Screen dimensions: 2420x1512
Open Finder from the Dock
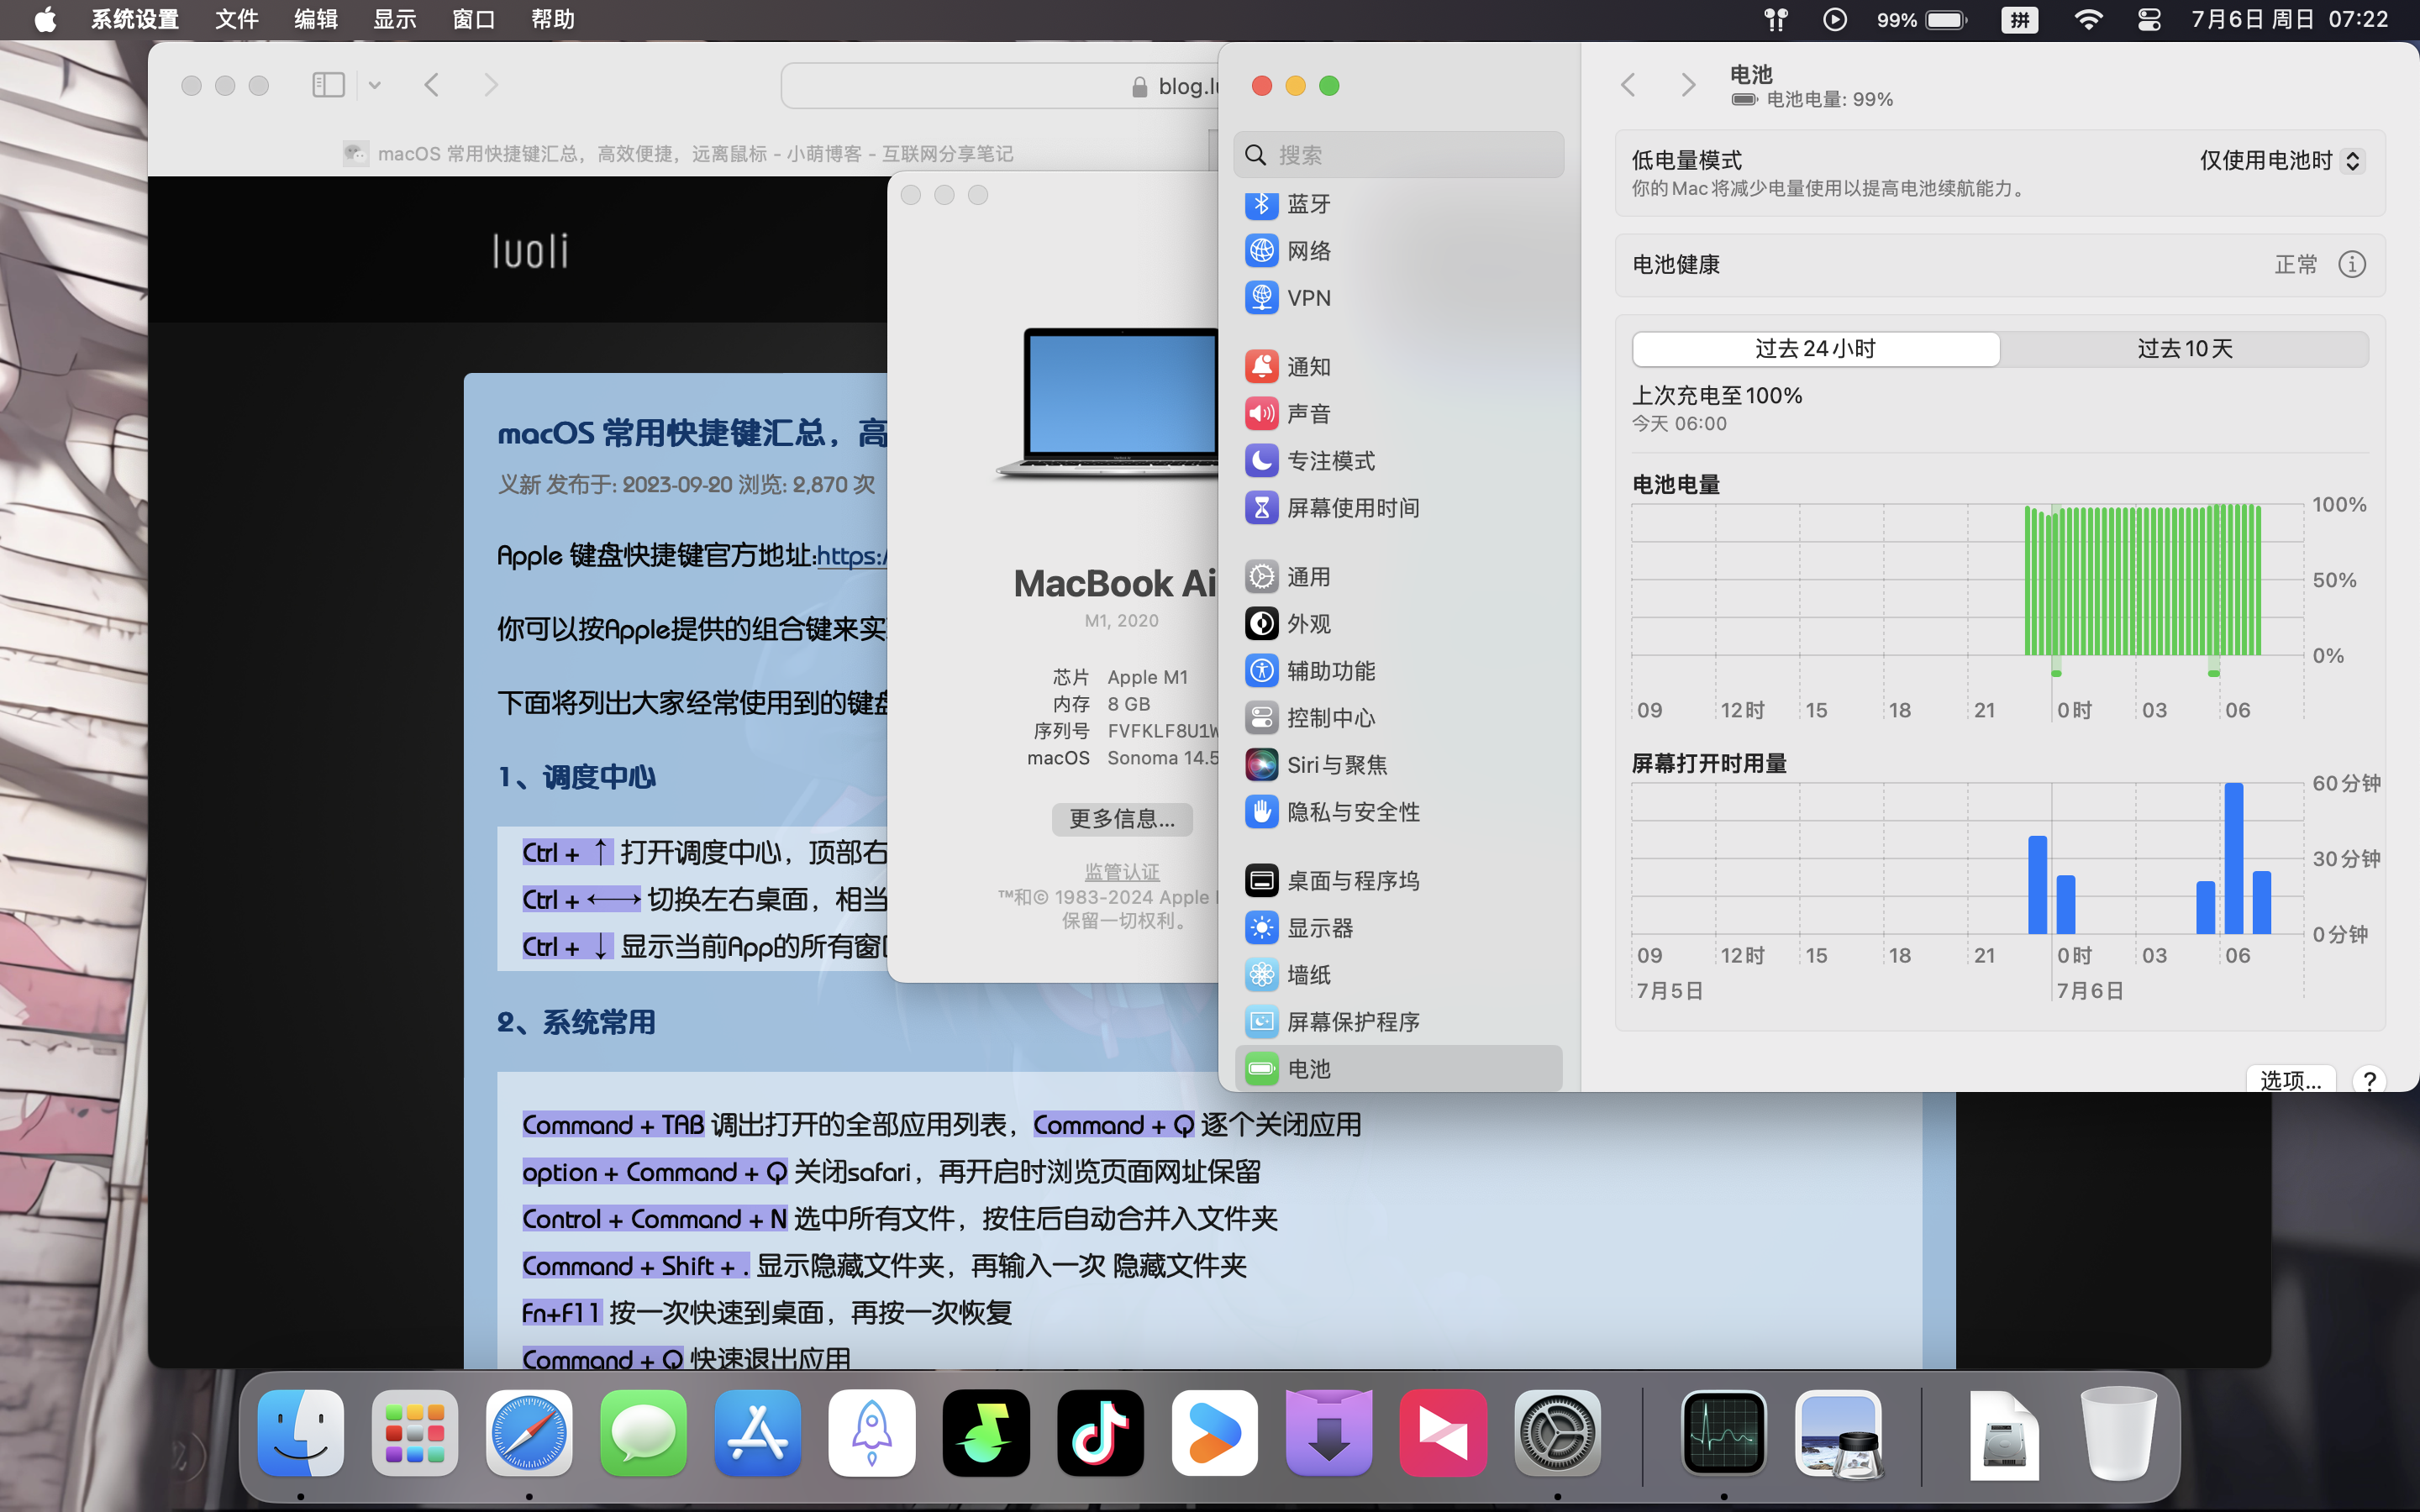point(301,1433)
